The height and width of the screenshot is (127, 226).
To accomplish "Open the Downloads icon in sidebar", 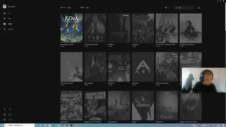I will point(5,109).
